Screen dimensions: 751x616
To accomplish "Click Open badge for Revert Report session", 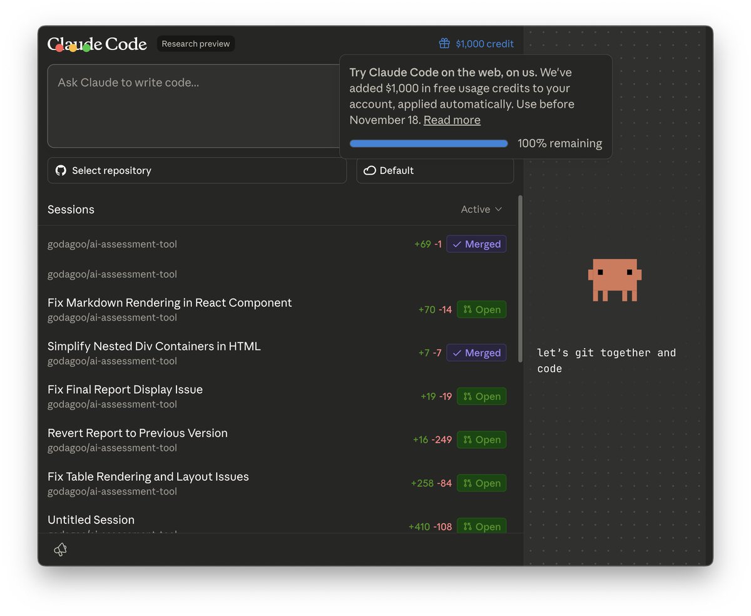I will (x=481, y=439).
